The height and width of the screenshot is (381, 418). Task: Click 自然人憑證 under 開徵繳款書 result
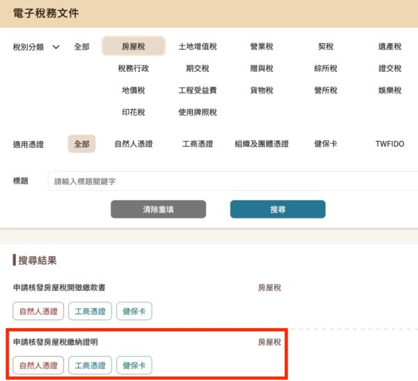click(x=38, y=311)
